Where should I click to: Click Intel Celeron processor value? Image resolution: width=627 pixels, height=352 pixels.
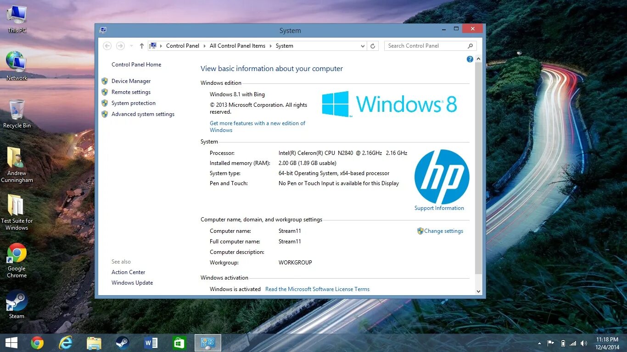[x=343, y=153]
